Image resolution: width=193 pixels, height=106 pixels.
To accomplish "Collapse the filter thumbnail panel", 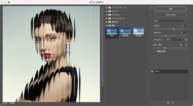I will point(151,8).
